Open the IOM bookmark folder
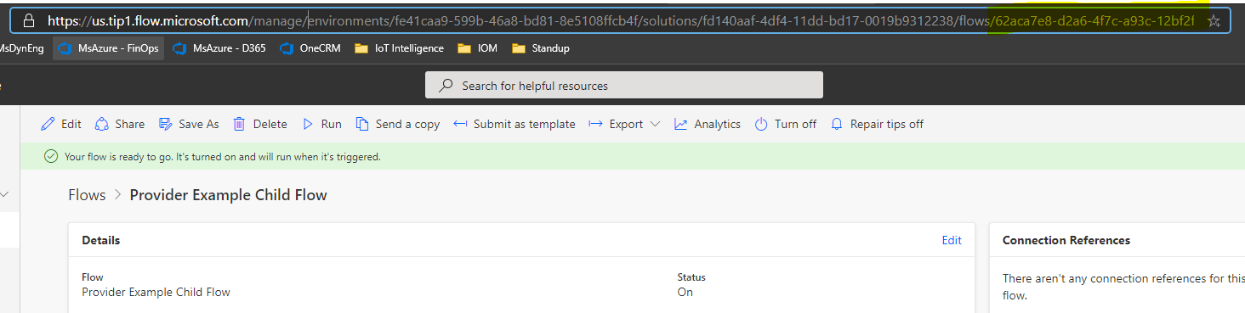The height and width of the screenshot is (313, 1245). pos(476,48)
